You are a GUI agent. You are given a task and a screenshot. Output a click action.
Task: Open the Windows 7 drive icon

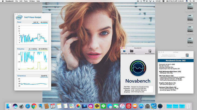(x=190, y=29)
